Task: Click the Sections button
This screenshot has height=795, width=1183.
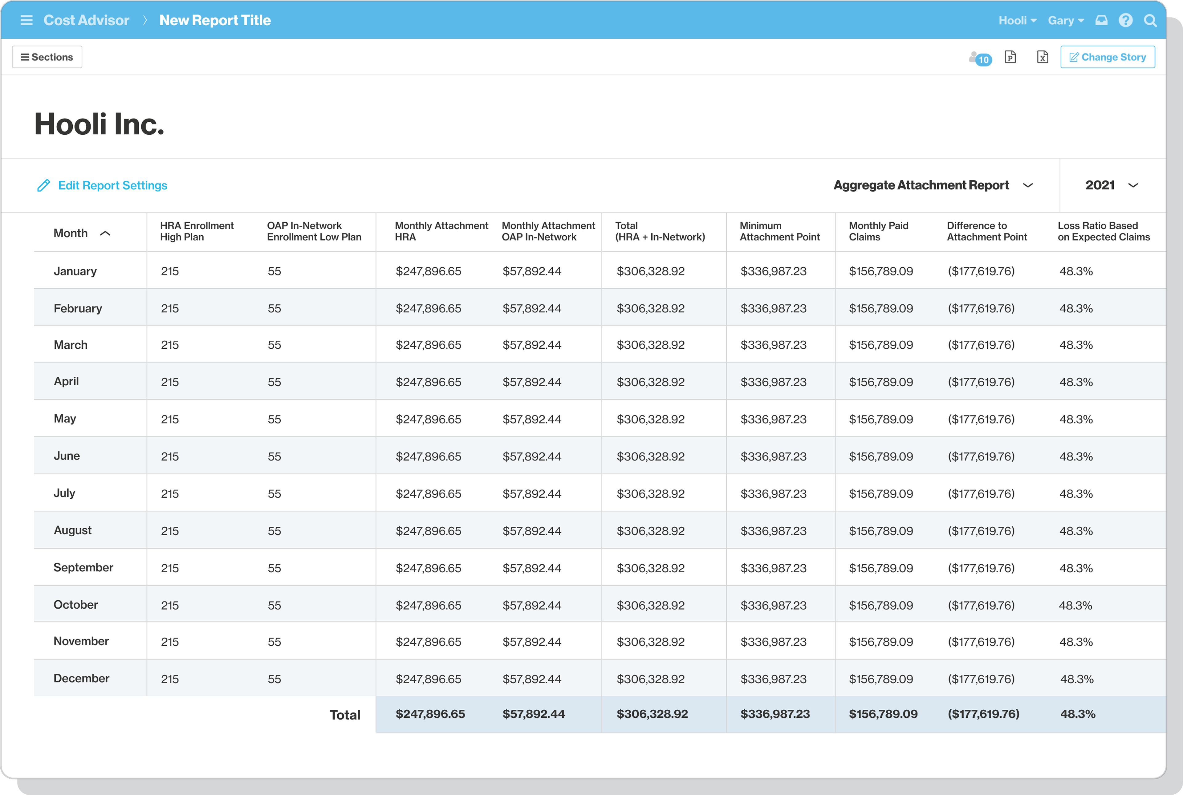Action: click(47, 57)
